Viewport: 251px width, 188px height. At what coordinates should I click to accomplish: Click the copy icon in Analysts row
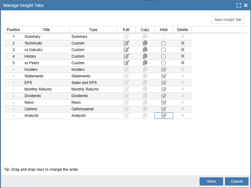coord(145,115)
